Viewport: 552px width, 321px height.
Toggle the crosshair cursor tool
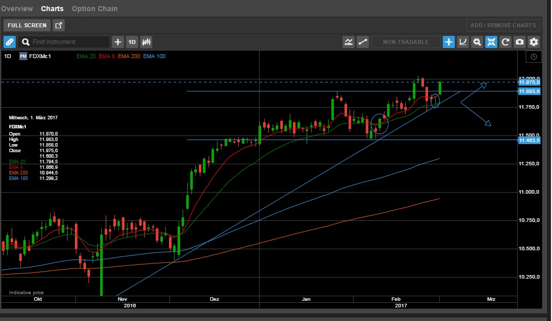click(448, 42)
